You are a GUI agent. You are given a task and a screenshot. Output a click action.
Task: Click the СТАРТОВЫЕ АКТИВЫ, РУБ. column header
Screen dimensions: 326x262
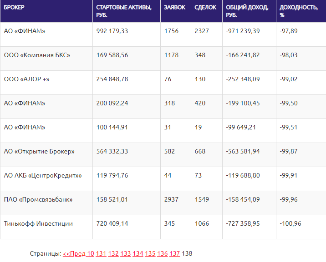[x=127, y=11]
